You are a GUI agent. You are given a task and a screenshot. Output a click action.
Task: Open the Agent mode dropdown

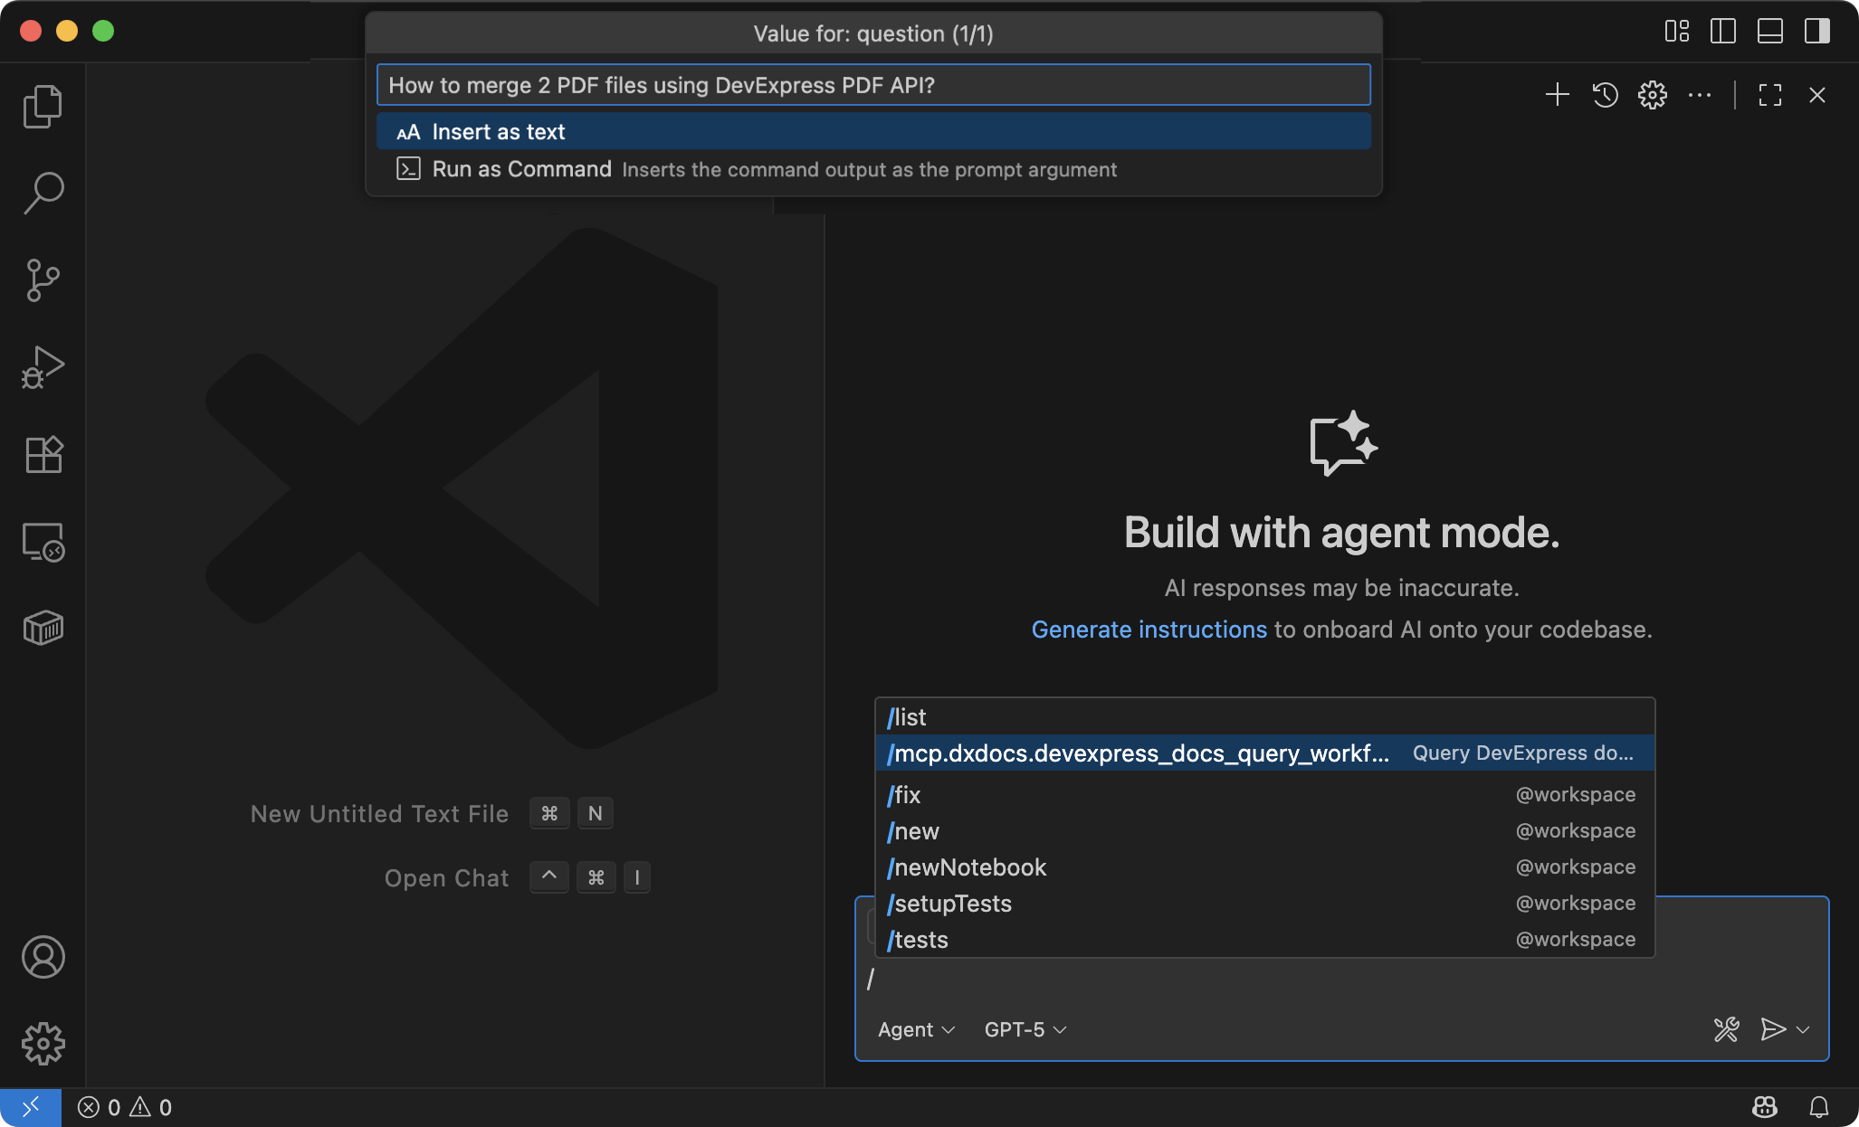click(x=915, y=1029)
